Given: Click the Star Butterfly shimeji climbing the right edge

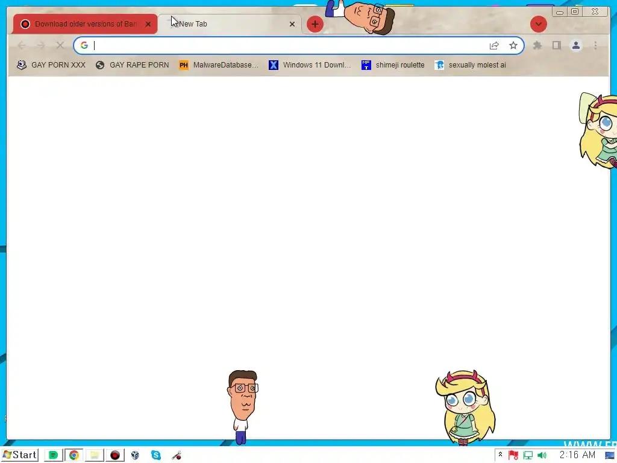Looking at the screenshot, I should (598, 131).
